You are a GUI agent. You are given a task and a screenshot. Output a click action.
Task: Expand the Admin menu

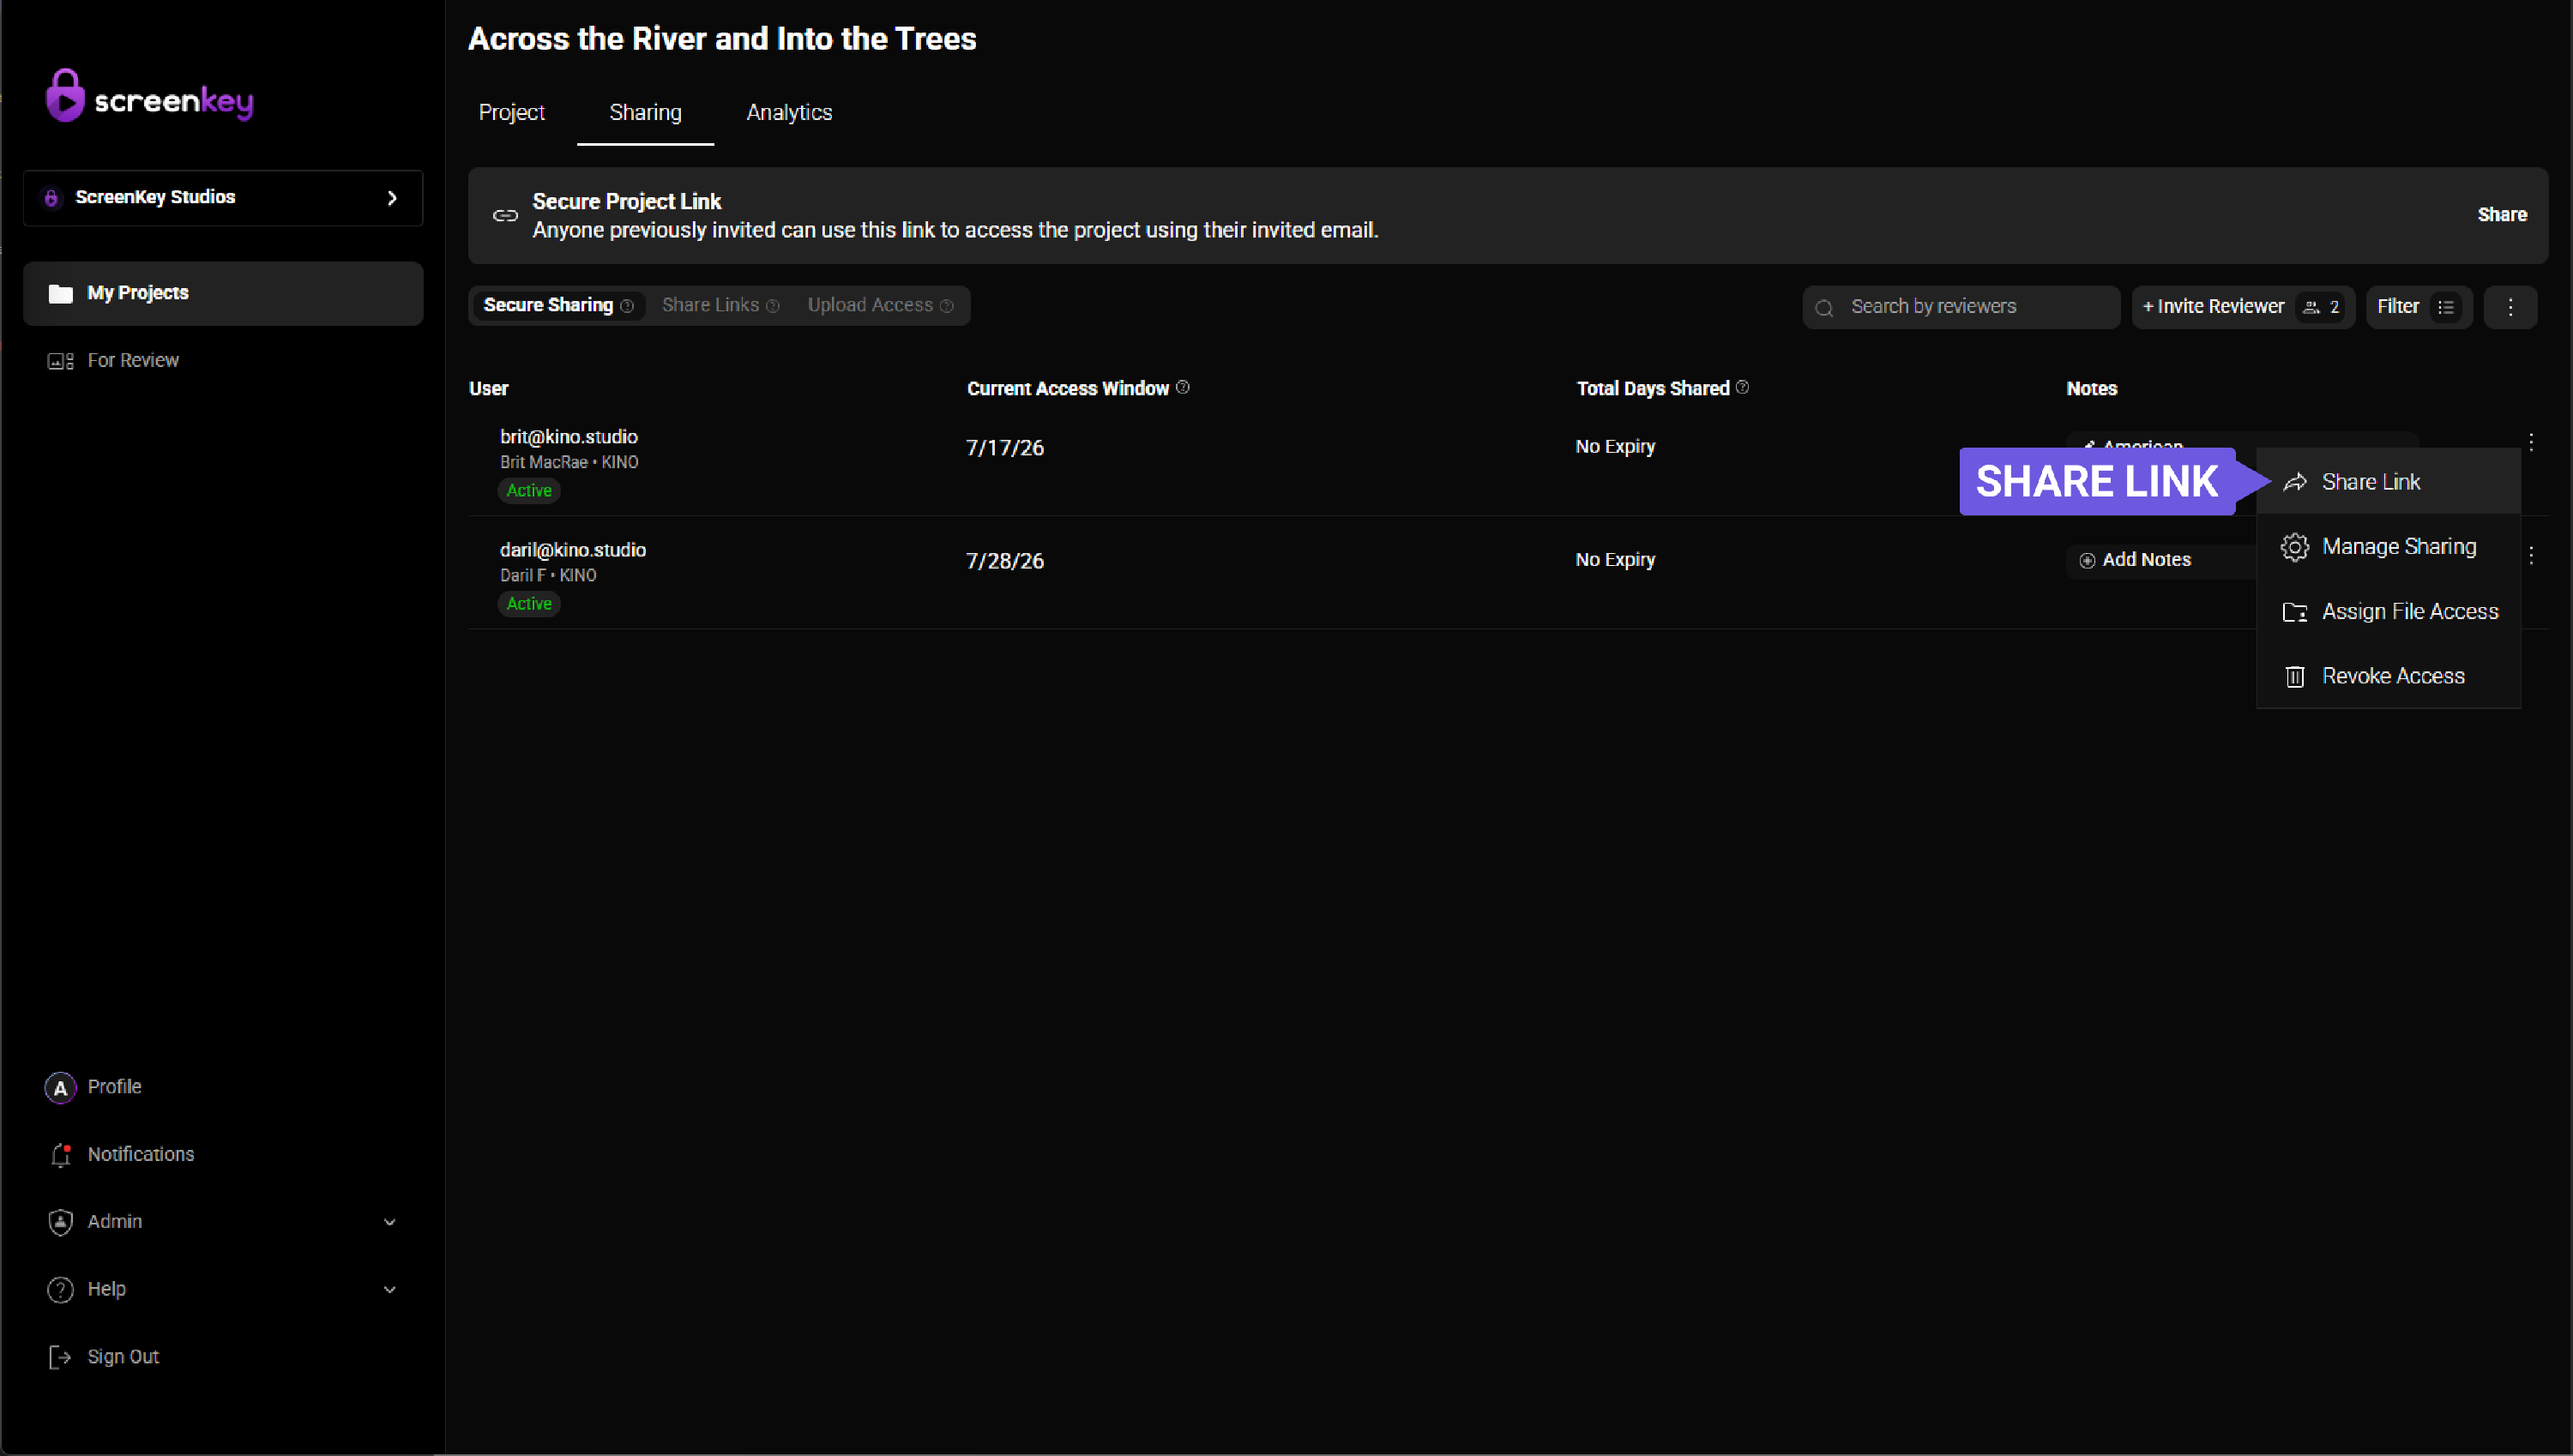pyautogui.click(x=223, y=1221)
